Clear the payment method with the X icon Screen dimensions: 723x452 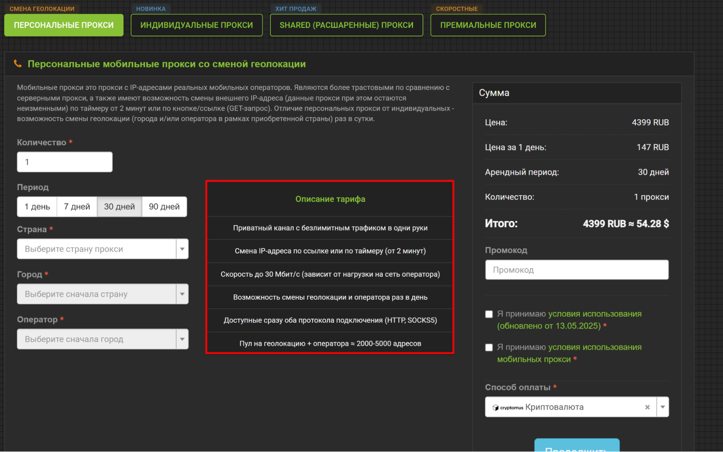tap(647, 407)
